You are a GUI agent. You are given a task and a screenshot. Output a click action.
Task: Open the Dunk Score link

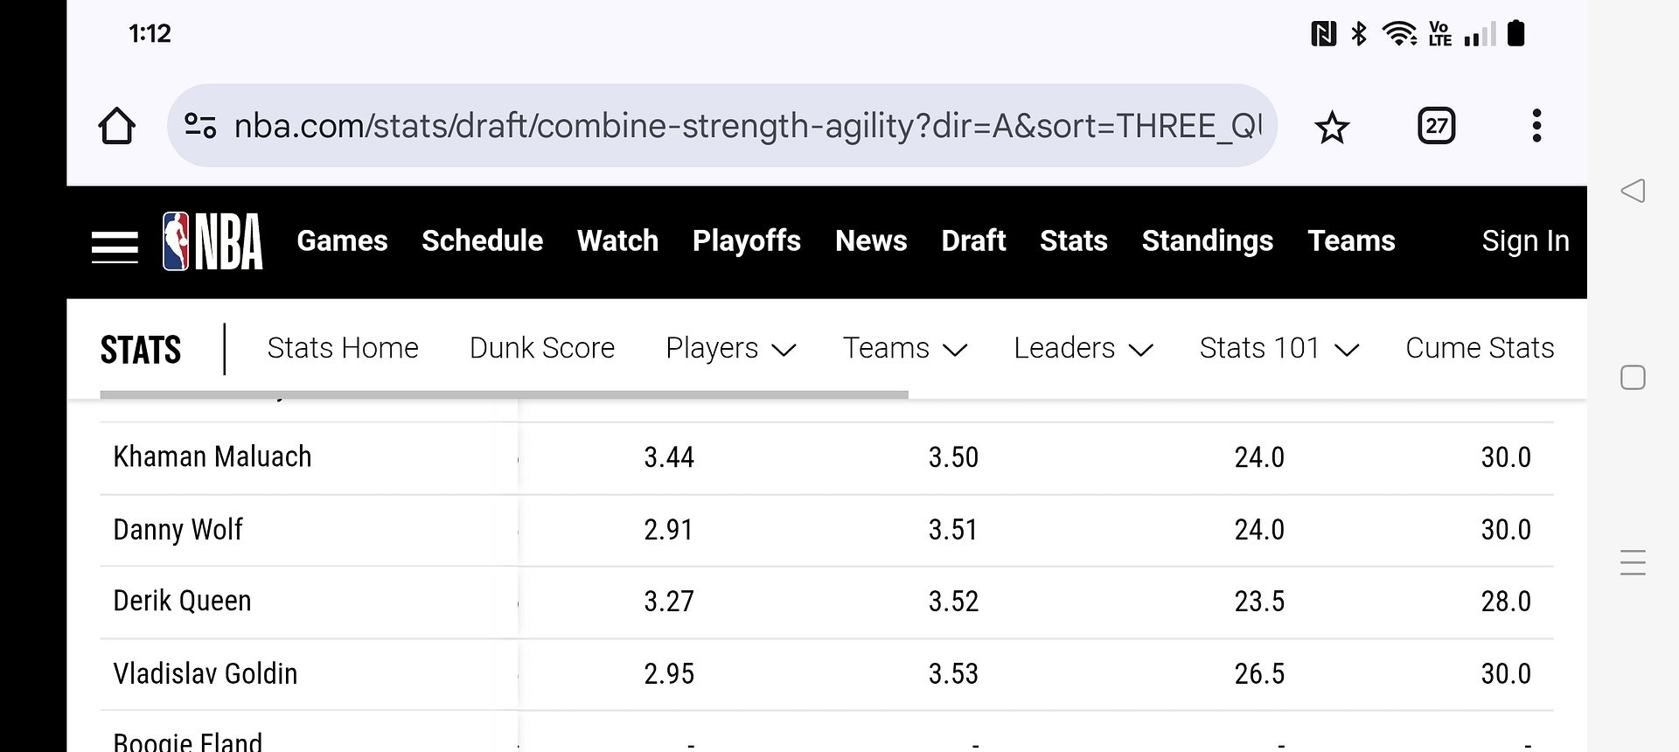[542, 348]
